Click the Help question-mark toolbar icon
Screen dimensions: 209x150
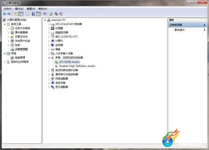[x=33, y=14]
